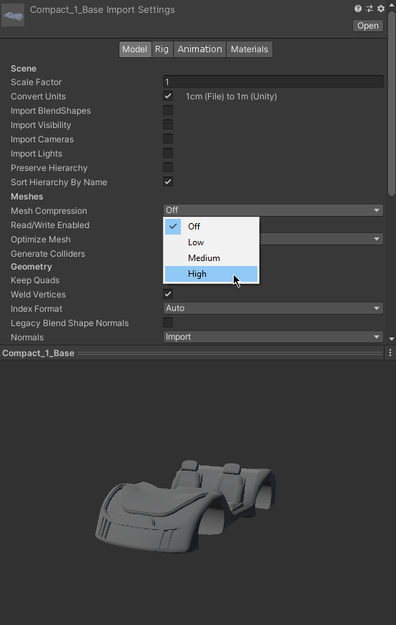Toggle the Weld Vertices checkbox
Image resolution: width=396 pixels, height=625 pixels.
pyautogui.click(x=168, y=294)
